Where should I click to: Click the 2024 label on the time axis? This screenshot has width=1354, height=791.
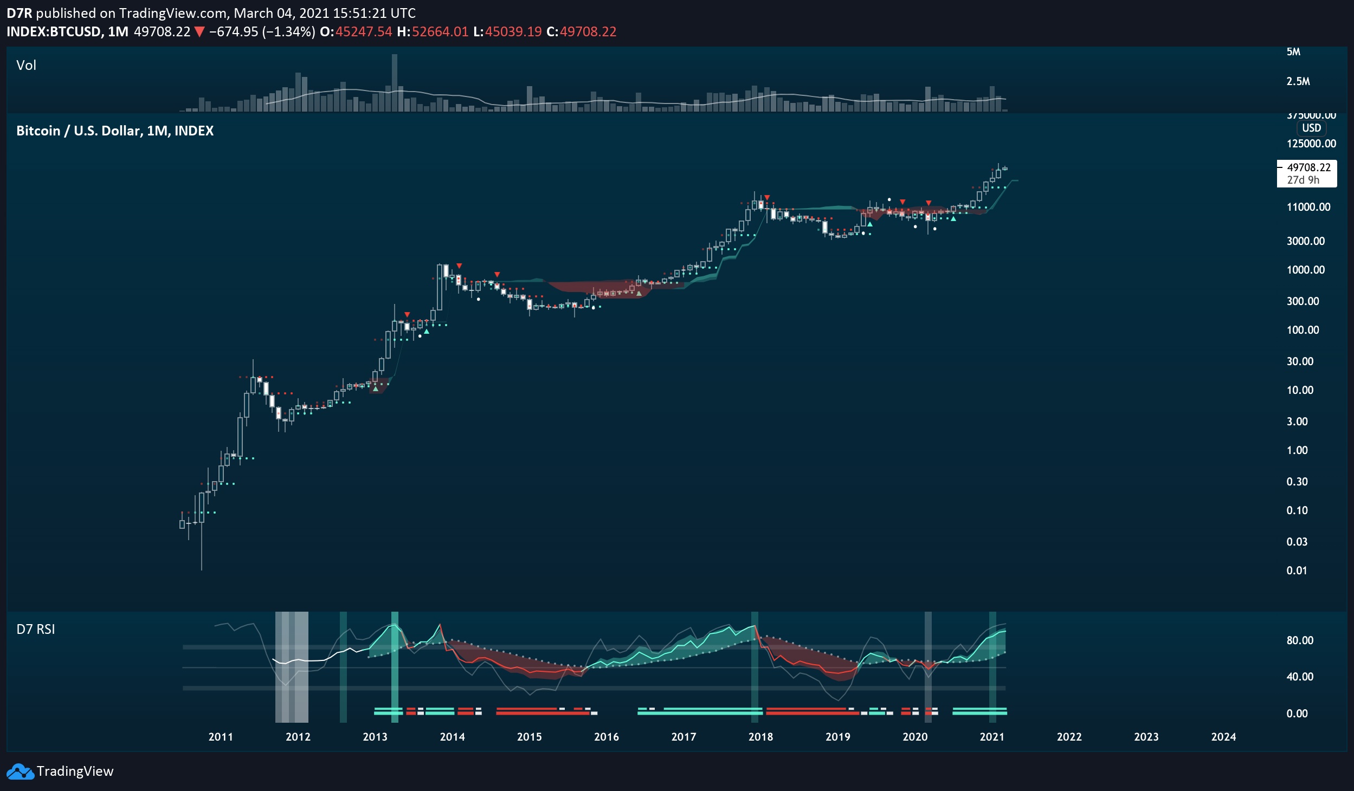pyautogui.click(x=1224, y=737)
